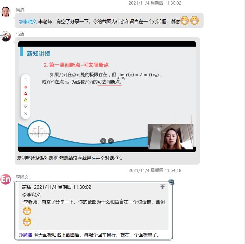Close the slide annotation toolbar with X
The width and height of the screenshot is (245, 244).
[x=26, y=114]
